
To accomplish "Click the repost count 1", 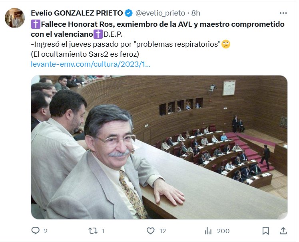I will click(x=103, y=231).
